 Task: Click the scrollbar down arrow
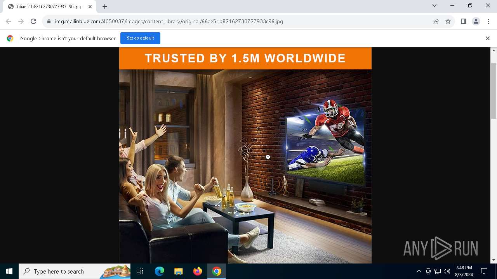tap(494, 260)
